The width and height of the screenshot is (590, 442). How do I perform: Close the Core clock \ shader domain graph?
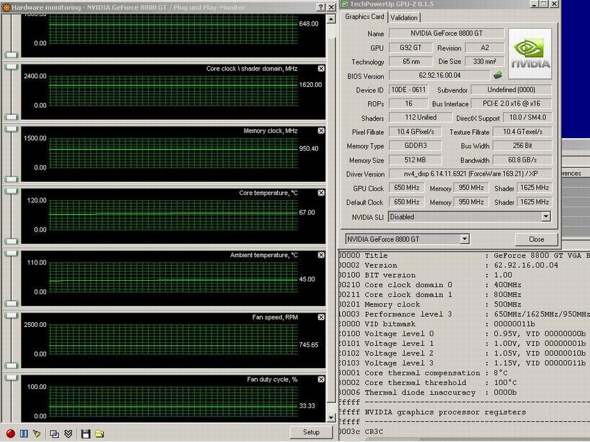[321, 68]
